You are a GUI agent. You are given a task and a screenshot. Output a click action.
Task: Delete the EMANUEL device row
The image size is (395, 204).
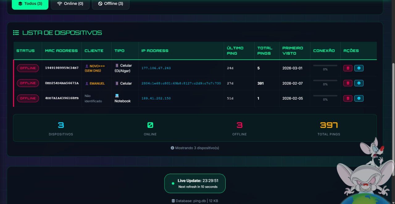pyautogui.click(x=348, y=83)
